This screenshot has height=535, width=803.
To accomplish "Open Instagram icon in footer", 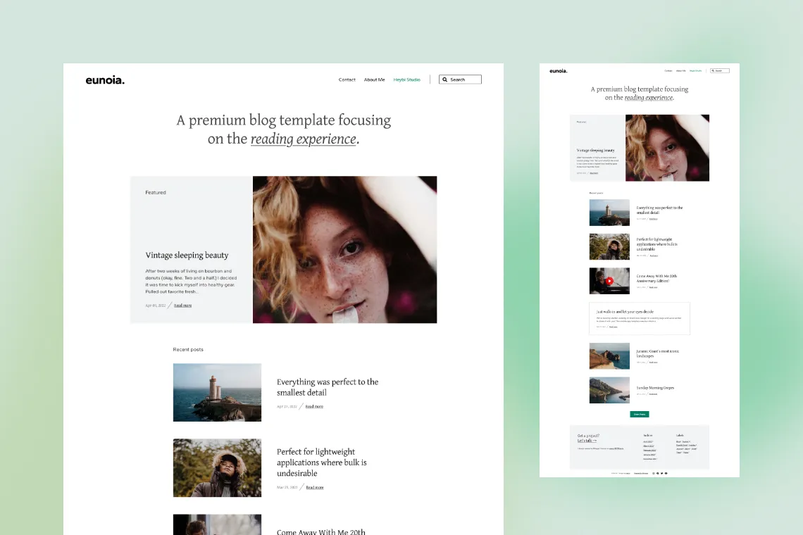I will coord(654,473).
